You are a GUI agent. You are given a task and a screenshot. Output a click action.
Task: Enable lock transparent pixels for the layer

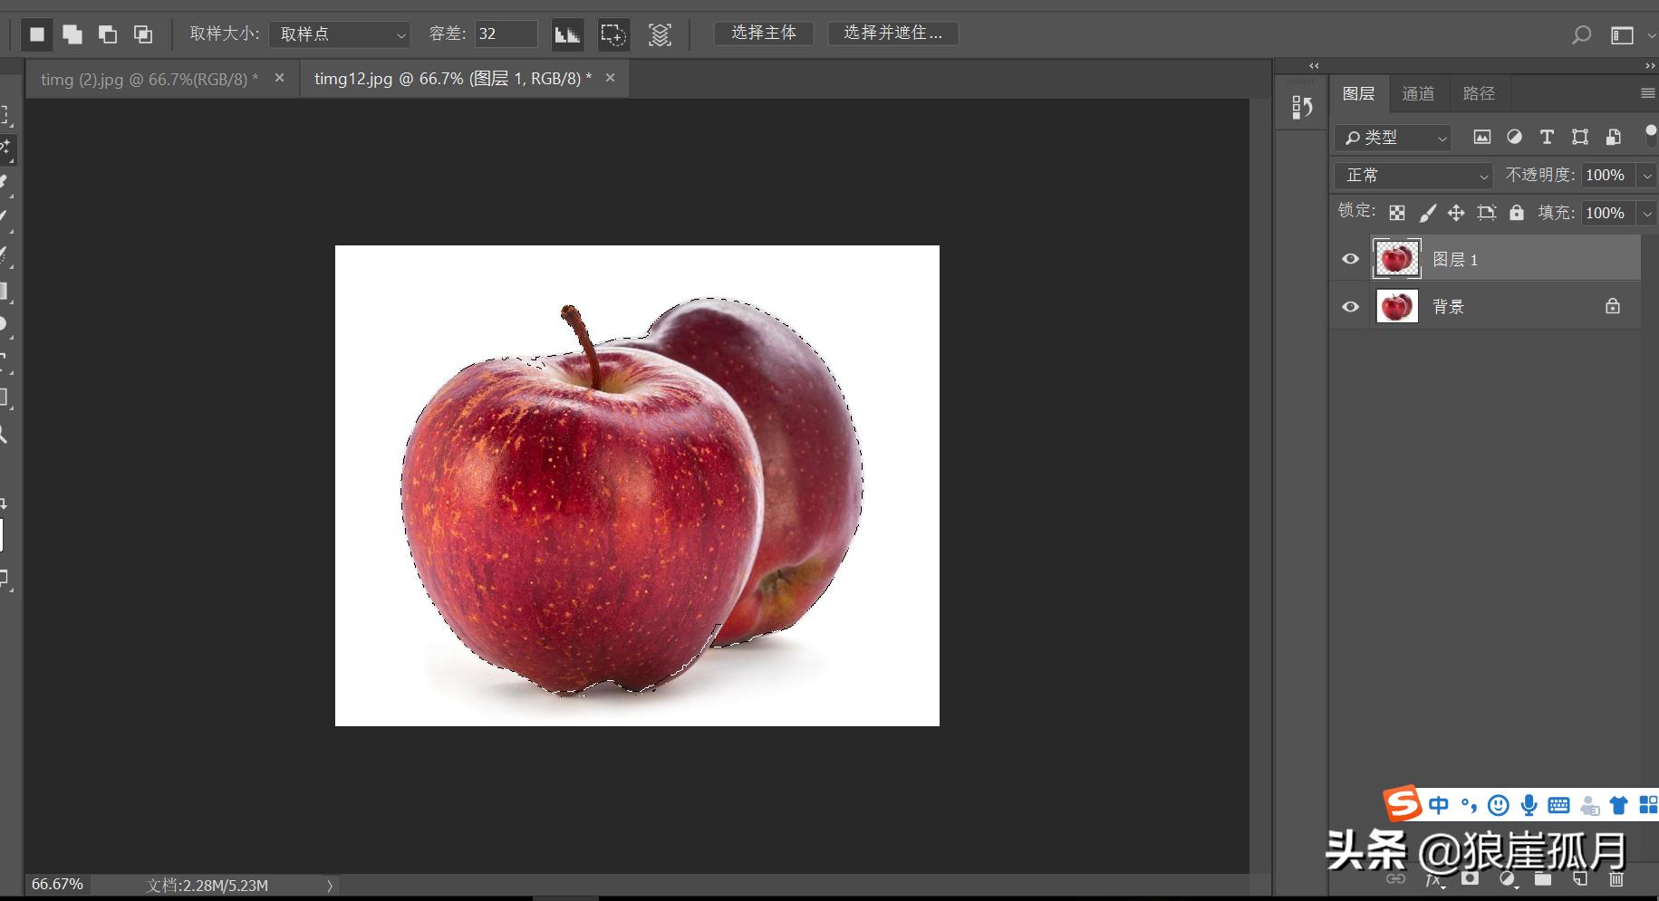pos(1396,212)
